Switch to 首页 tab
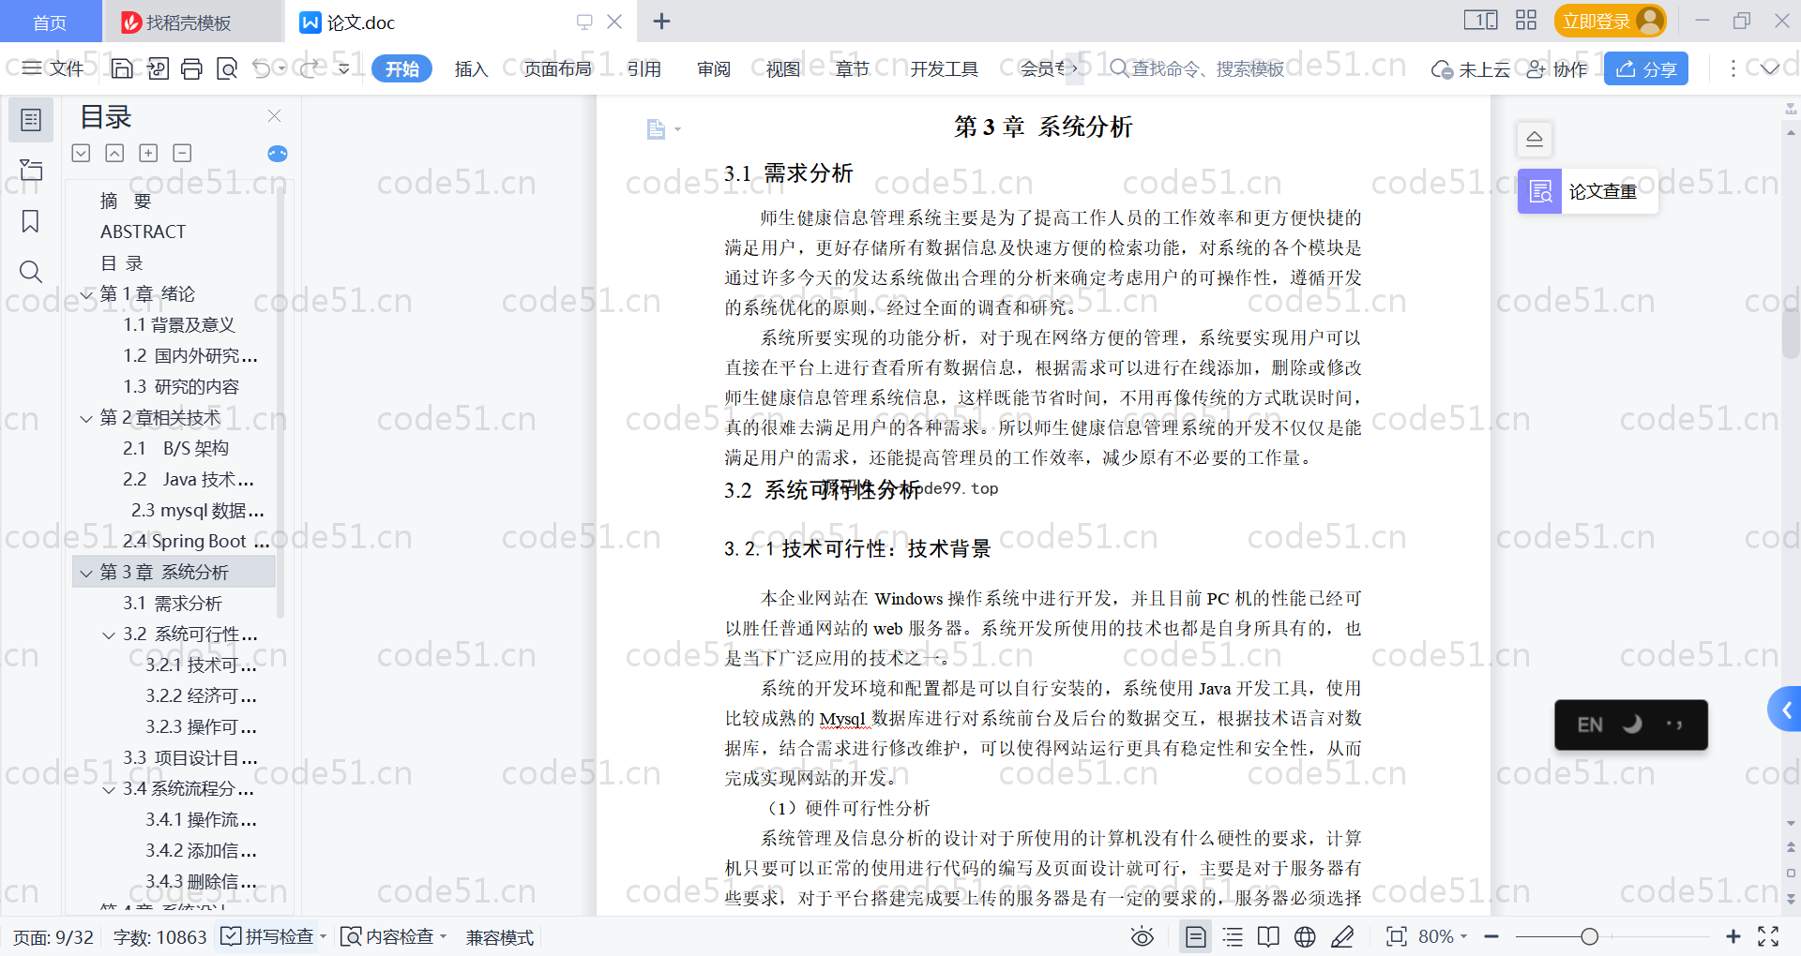Viewport: 1801px width, 956px height. point(50,22)
